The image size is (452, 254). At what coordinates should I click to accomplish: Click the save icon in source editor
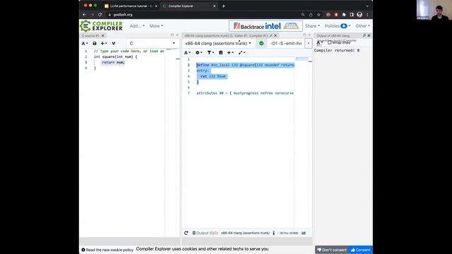click(95, 44)
